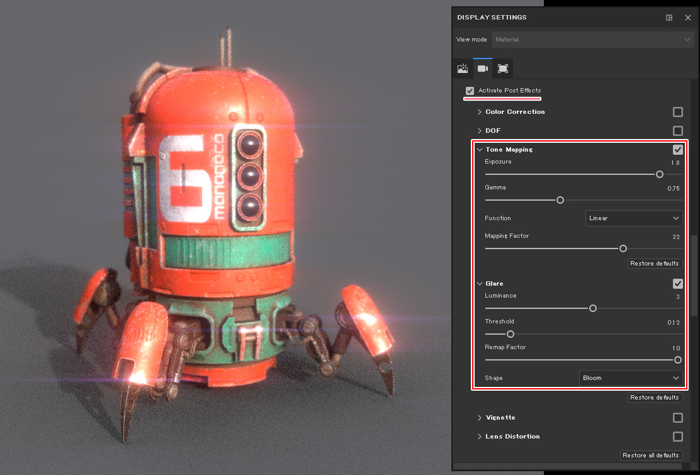Open the Shape dropdown showing Bloom
Screen dimensions: 700x475
pyautogui.click(x=631, y=378)
